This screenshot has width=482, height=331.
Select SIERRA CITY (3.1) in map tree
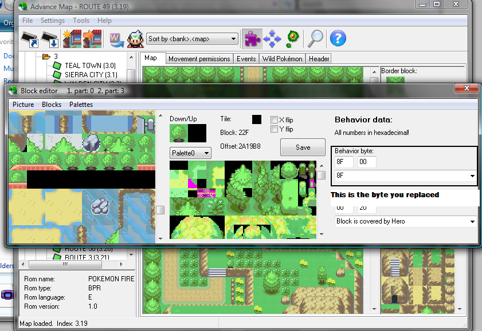tap(91, 75)
